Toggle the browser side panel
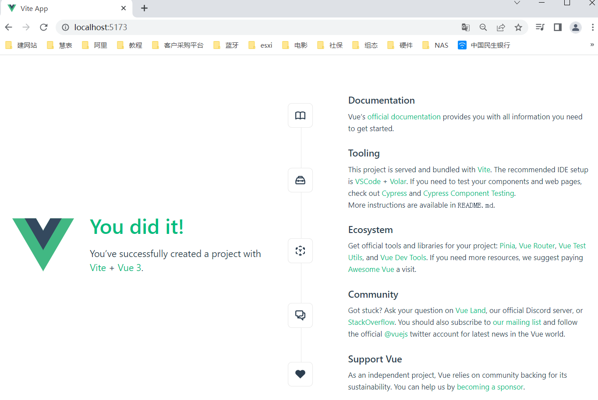The width and height of the screenshot is (598, 400). [x=558, y=27]
